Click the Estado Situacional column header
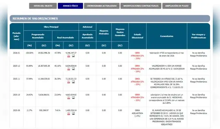This screenshot has height=129, width=220. 137,36
